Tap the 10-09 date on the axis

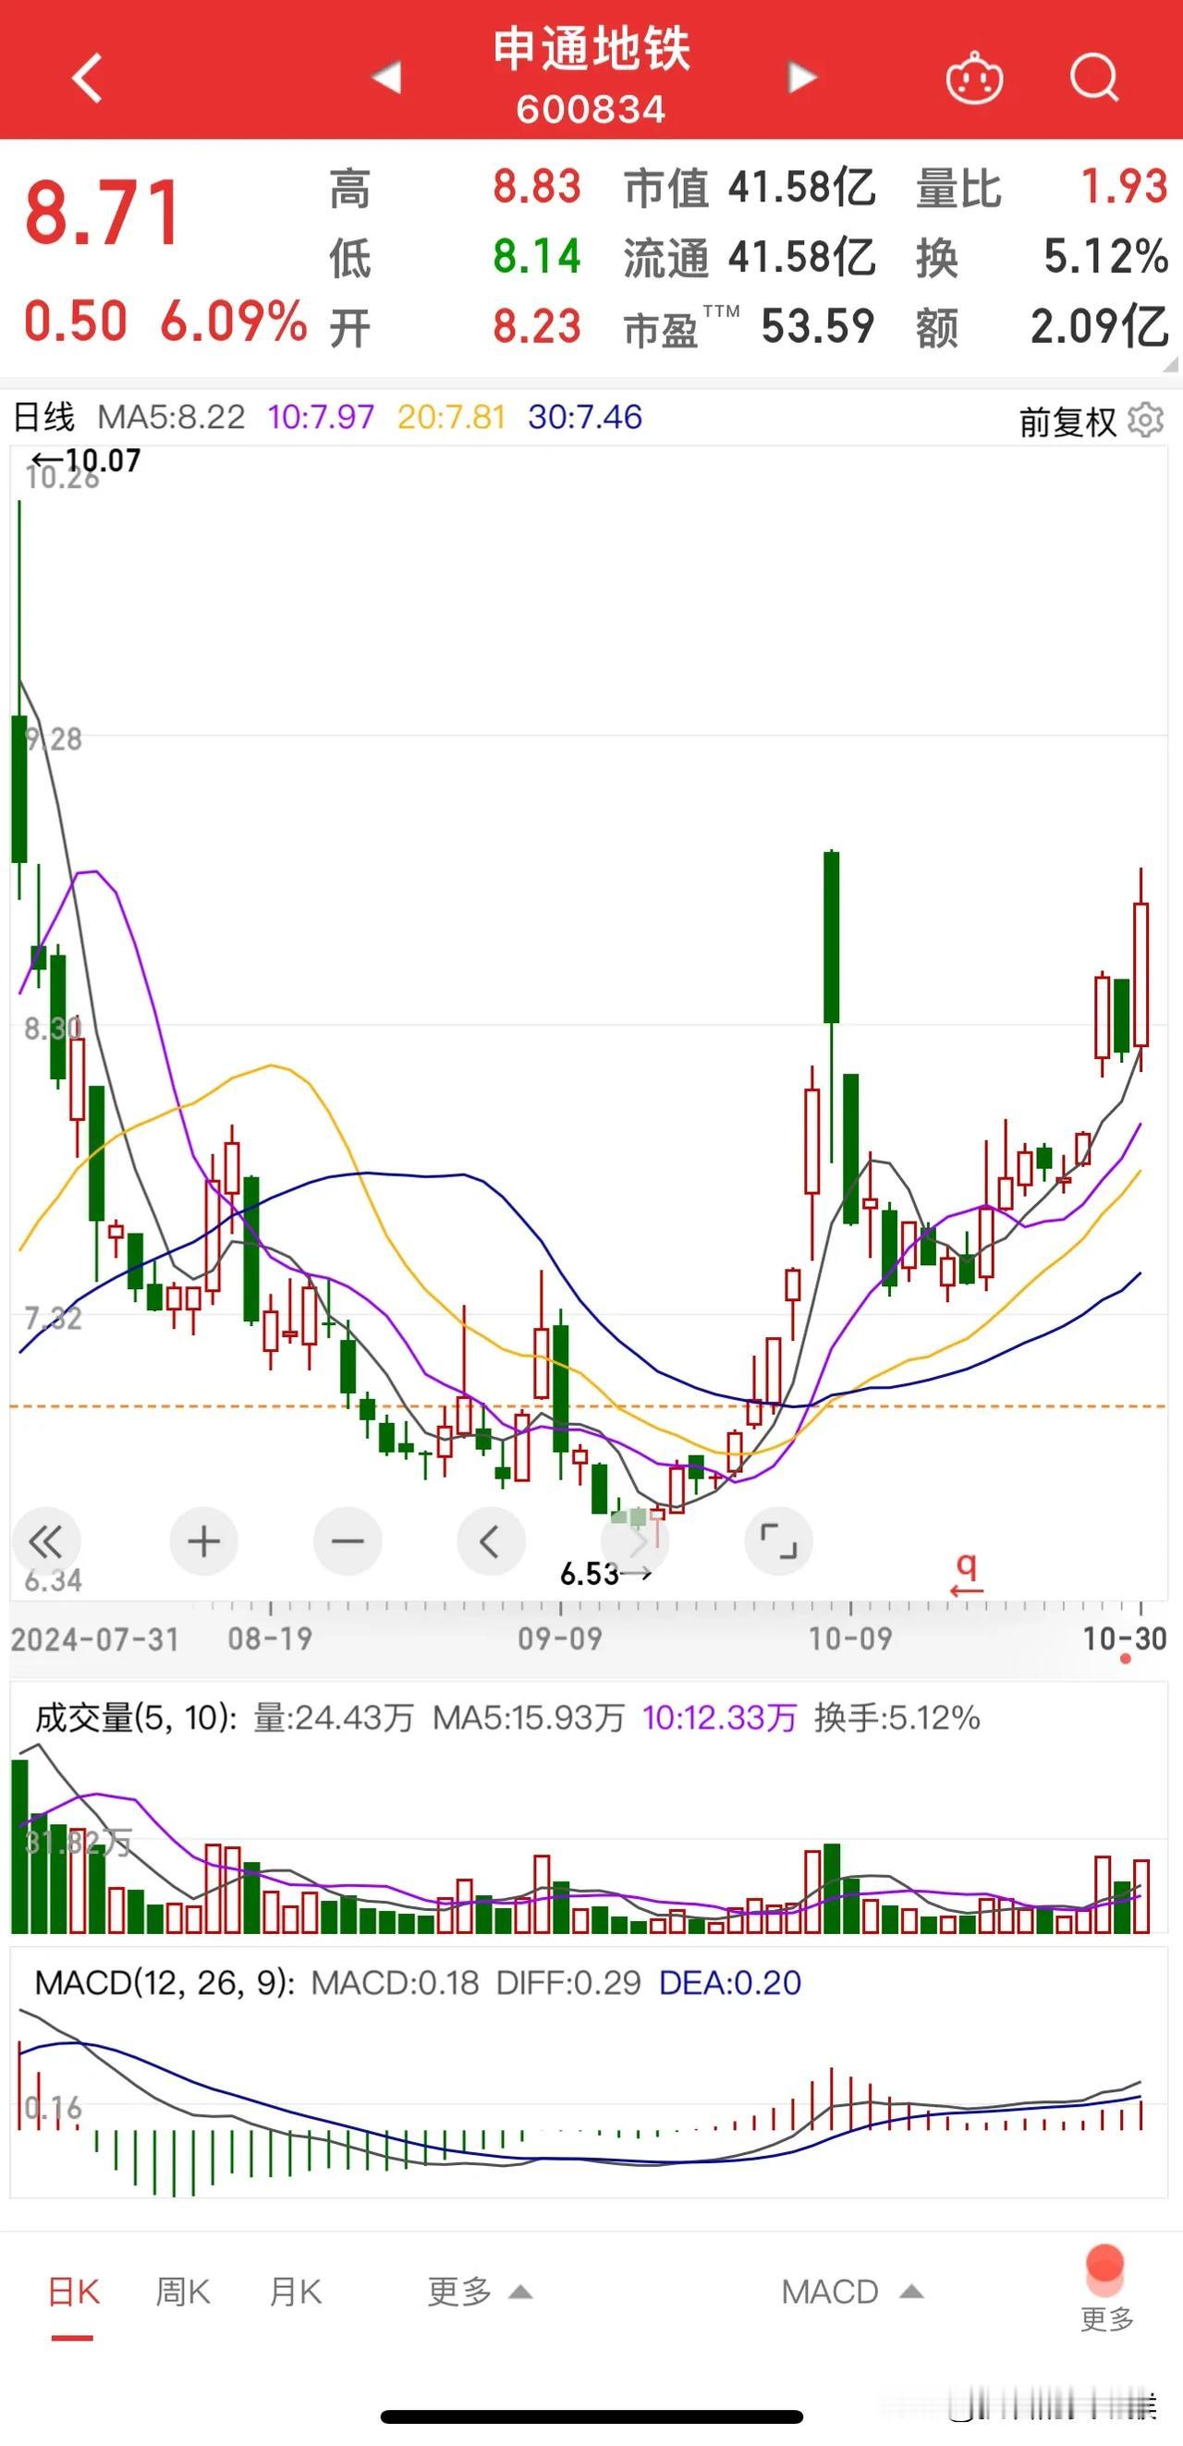pyautogui.click(x=849, y=1639)
